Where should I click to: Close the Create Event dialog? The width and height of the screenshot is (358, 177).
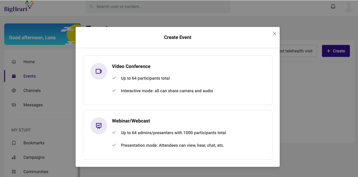click(x=275, y=34)
